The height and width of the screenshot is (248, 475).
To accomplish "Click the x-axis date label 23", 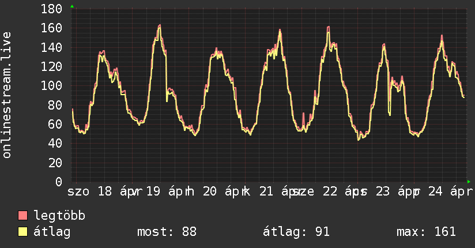I will (383, 191).
